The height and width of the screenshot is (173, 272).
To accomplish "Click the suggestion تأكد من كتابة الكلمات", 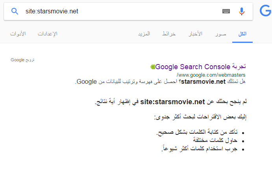I will pyautogui.click(x=196, y=133).
